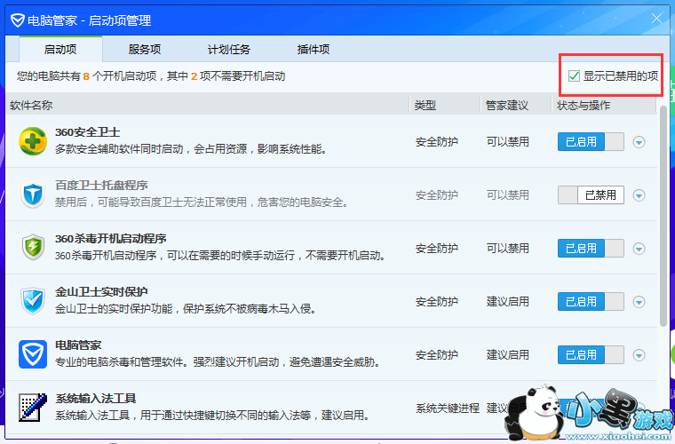Disable 360安全卫士 startup via its 已启用 switch

coord(591,141)
